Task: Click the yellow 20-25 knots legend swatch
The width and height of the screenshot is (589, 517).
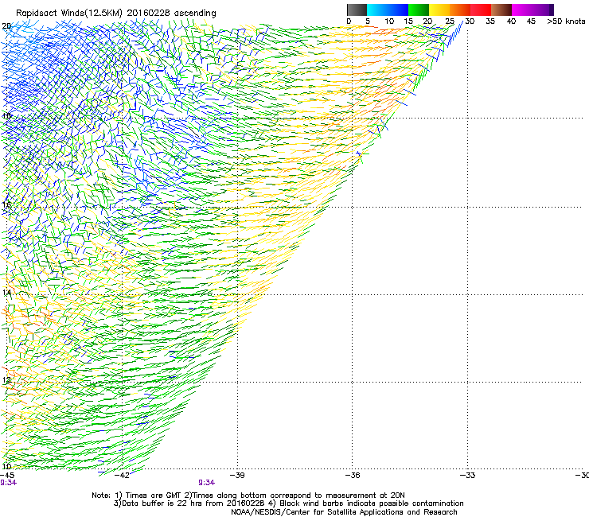Action: pos(439,10)
